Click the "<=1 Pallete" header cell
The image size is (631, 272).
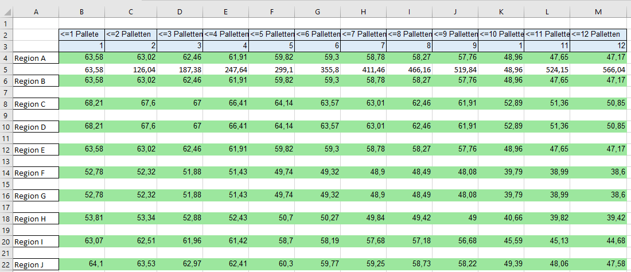click(x=81, y=34)
